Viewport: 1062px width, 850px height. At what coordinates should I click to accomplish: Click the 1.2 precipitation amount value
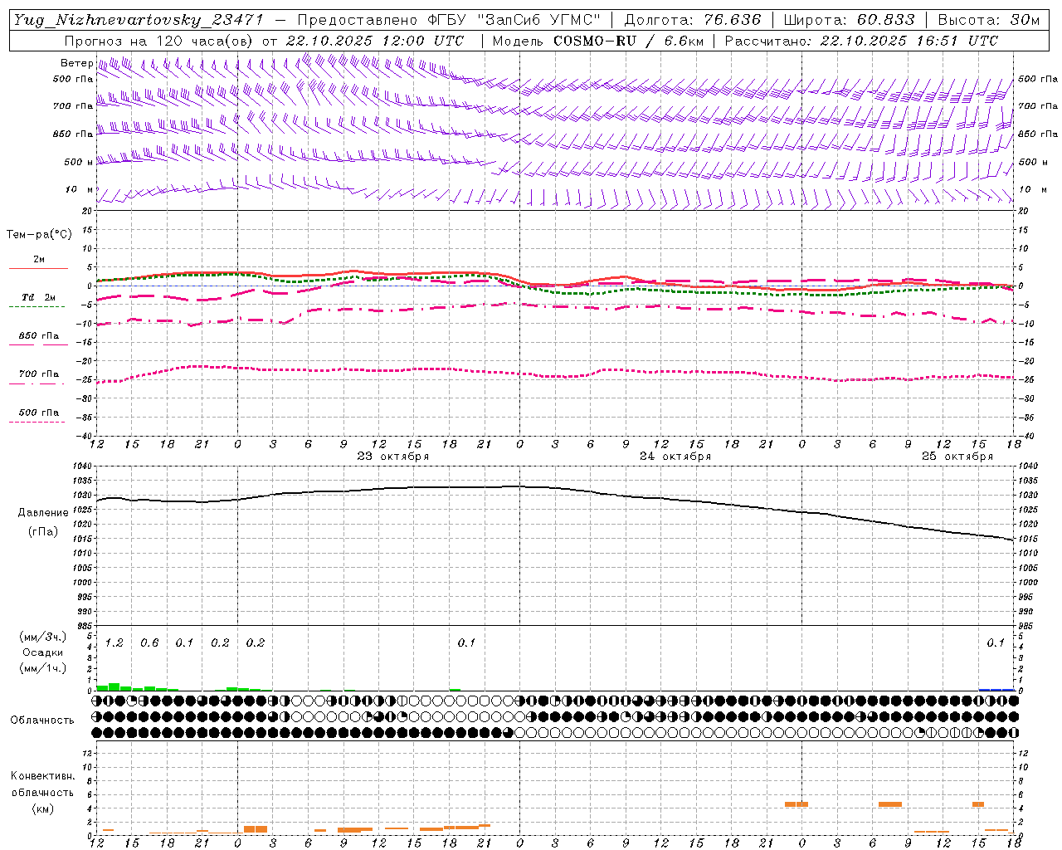point(114,643)
